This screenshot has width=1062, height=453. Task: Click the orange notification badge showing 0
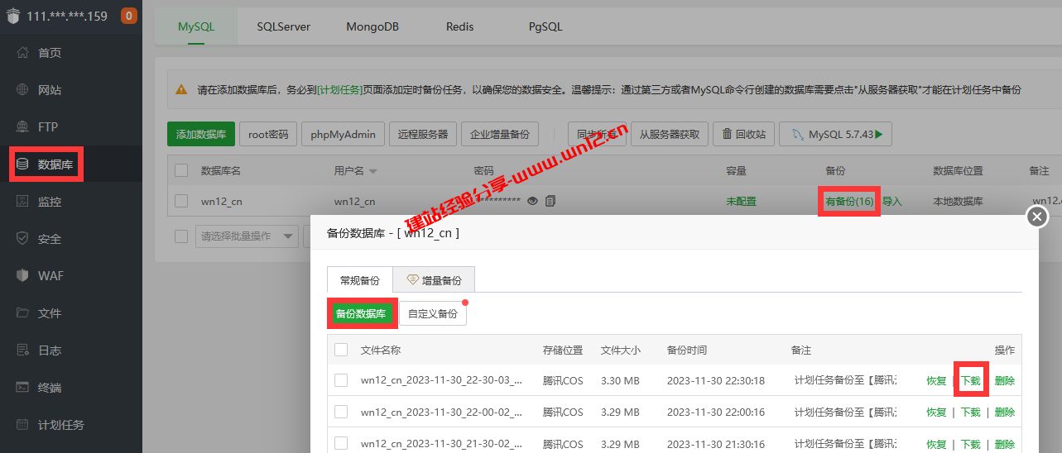129,16
